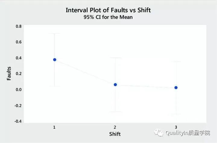Click the 0.0 y-axis tick label

[18, 90]
